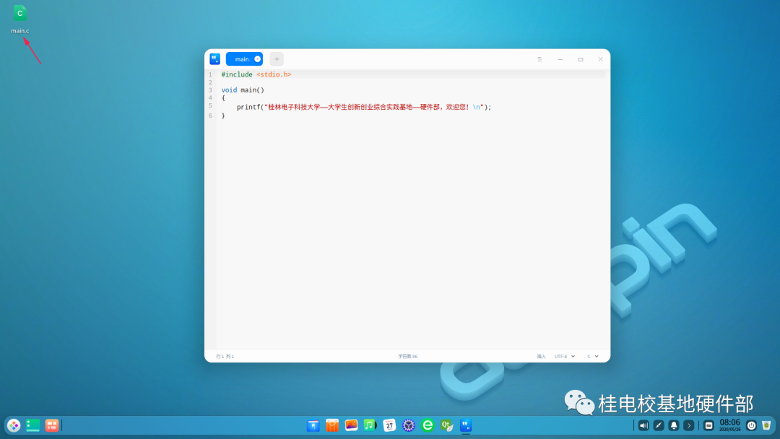The image size is (780, 439).
Task: Open the launcher from the dock
Action: click(14, 425)
